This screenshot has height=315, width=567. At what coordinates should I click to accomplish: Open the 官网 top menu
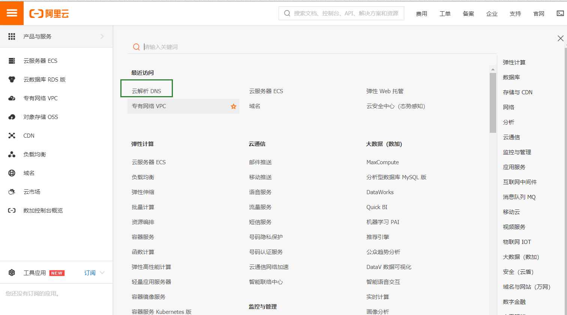click(538, 13)
